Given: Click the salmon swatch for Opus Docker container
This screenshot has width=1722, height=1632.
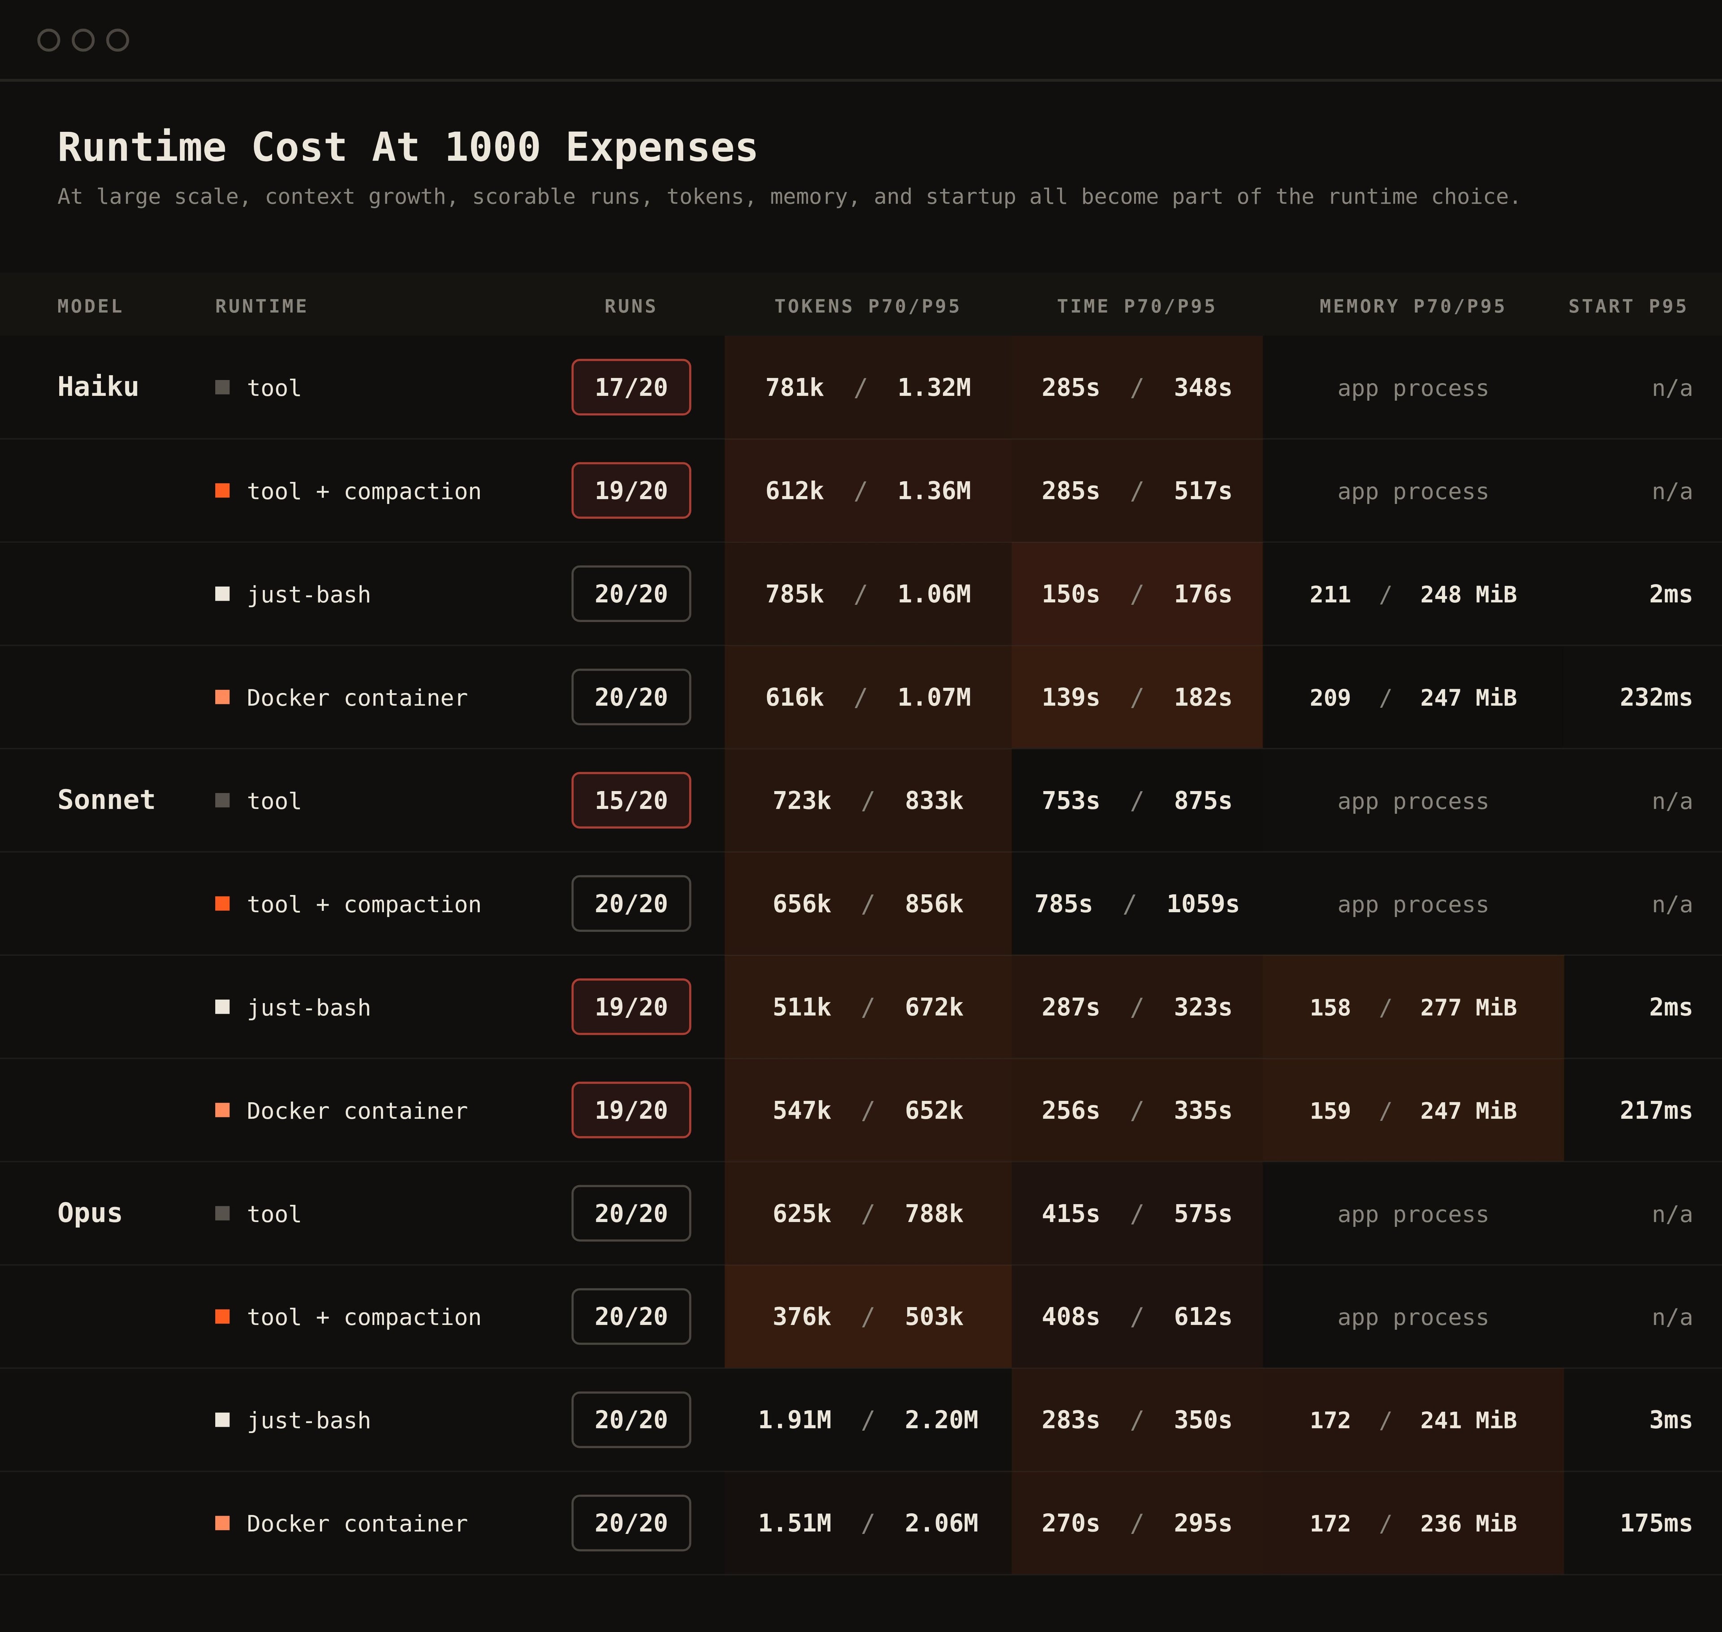Looking at the screenshot, I should tap(223, 1523).
